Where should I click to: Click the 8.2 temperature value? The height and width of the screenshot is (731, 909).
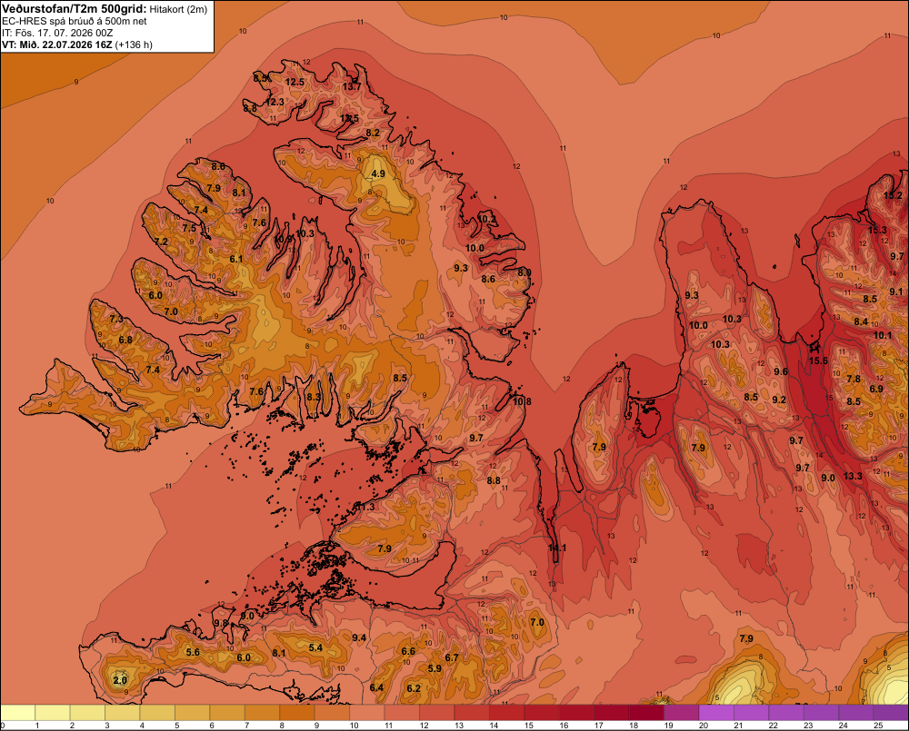[x=373, y=133]
